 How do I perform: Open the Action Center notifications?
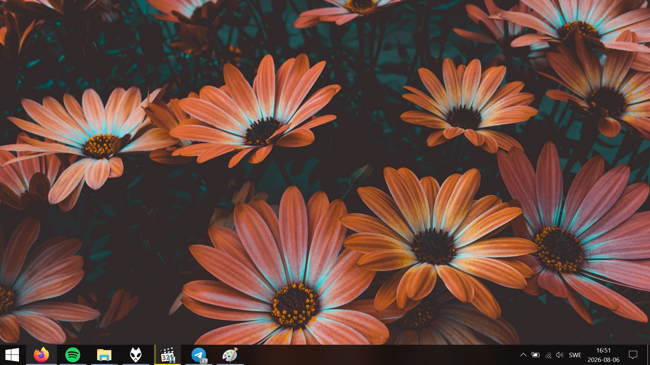[x=633, y=355]
